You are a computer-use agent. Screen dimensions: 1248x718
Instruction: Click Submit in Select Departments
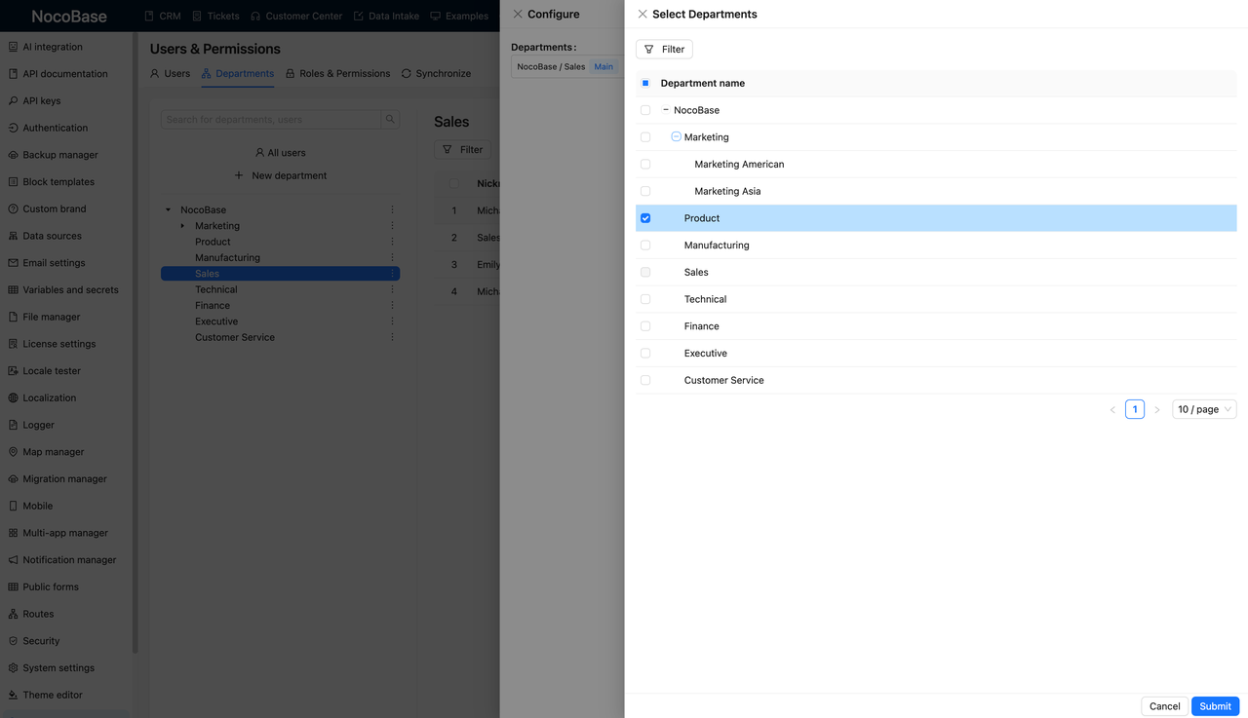[1215, 706]
